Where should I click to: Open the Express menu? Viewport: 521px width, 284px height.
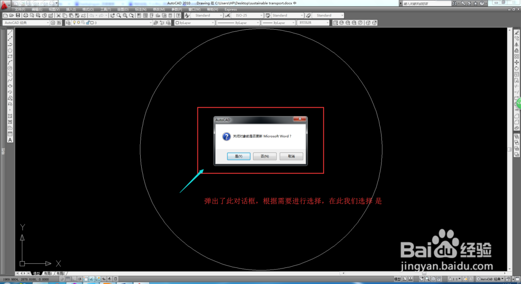(x=231, y=9)
